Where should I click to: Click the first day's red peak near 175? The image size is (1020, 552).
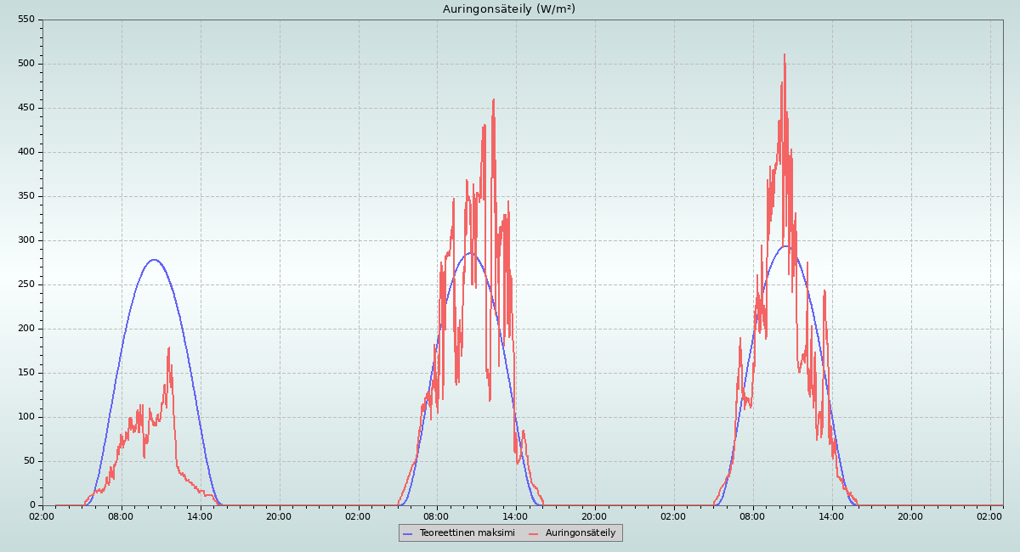coord(169,348)
